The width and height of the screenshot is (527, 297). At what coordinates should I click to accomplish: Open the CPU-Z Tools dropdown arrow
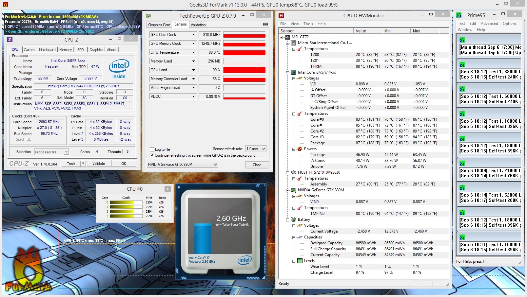tap(83, 164)
